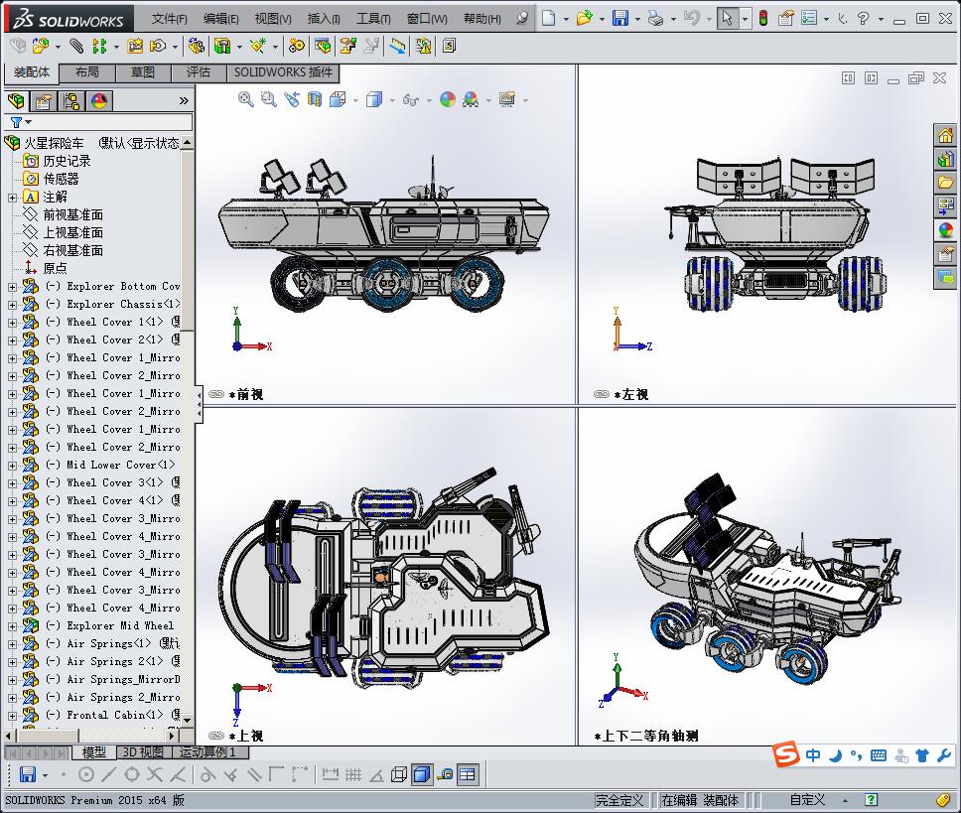961x813 pixels.
Task: Open the 文件(F) menu
Action: click(169, 19)
